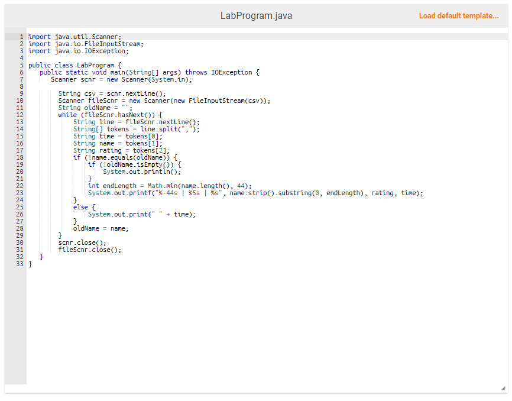This screenshot has width=512, height=401.
Task: Click the LabProgram.java title header
Action: [x=256, y=15]
